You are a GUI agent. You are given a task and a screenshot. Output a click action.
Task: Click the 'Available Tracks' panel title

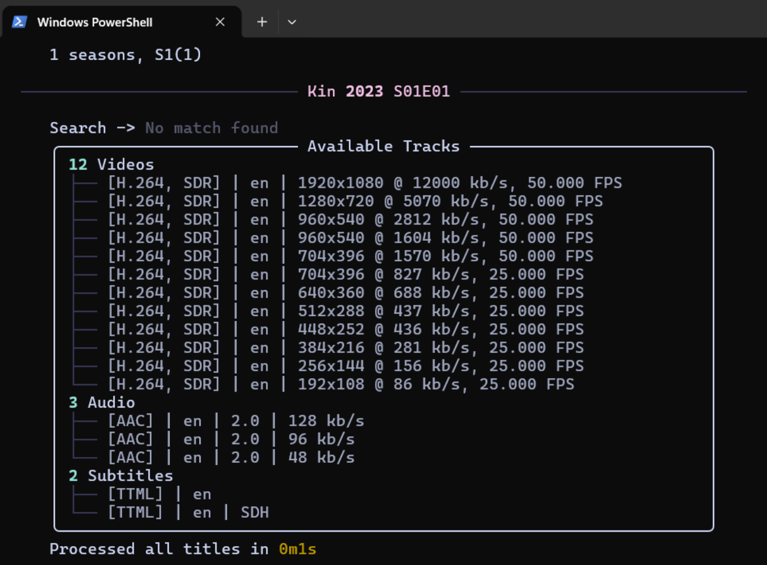click(383, 146)
